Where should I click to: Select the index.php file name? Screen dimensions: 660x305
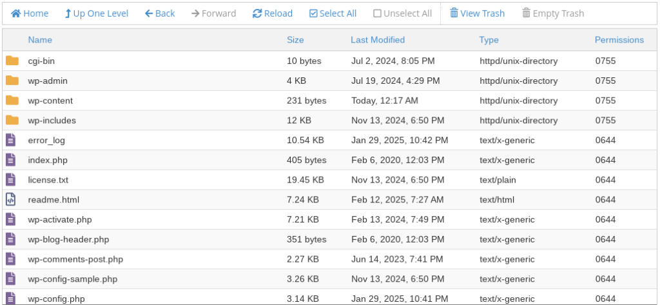(x=48, y=160)
